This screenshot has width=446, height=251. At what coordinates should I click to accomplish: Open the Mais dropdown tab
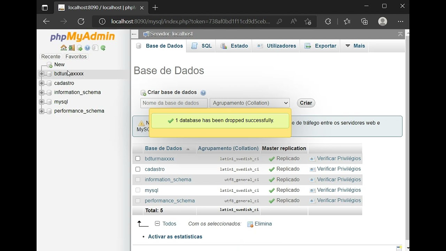(355, 46)
